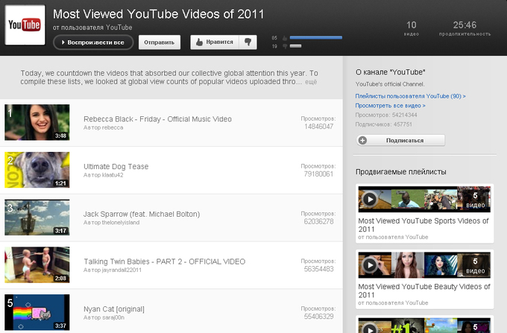Click the Nyan Cat [original] title
The height and width of the screenshot is (333, 507).
(114, 309)
